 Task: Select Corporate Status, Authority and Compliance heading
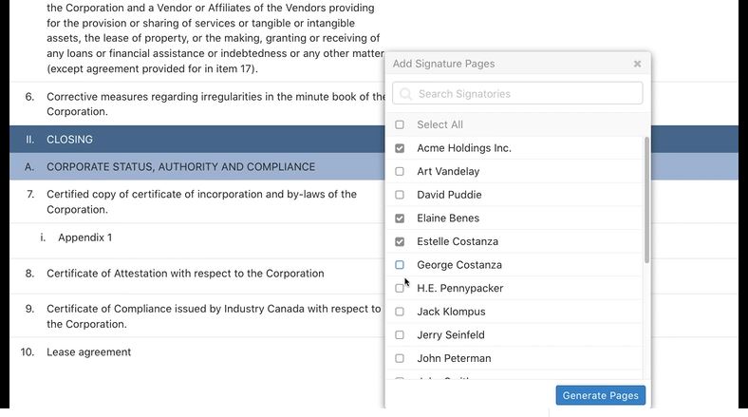click(x=180, y=167)
